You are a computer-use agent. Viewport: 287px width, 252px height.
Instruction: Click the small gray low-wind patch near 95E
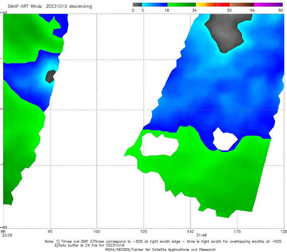[50, 76]
